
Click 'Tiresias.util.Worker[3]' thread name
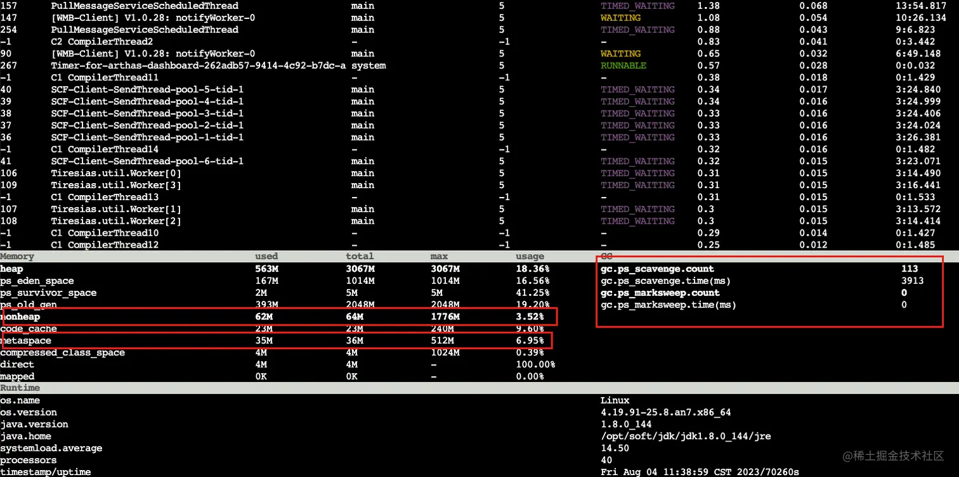coord(116,186)
